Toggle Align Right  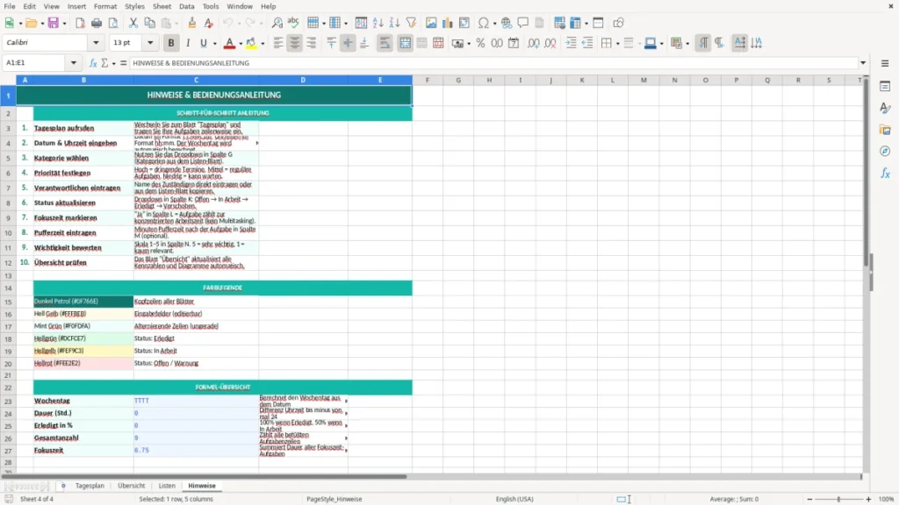click(312, 43)
